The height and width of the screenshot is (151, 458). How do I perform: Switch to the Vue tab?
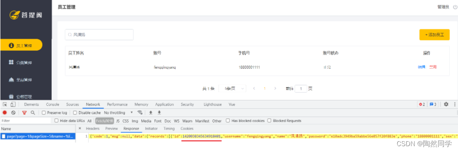click(232, 104)
